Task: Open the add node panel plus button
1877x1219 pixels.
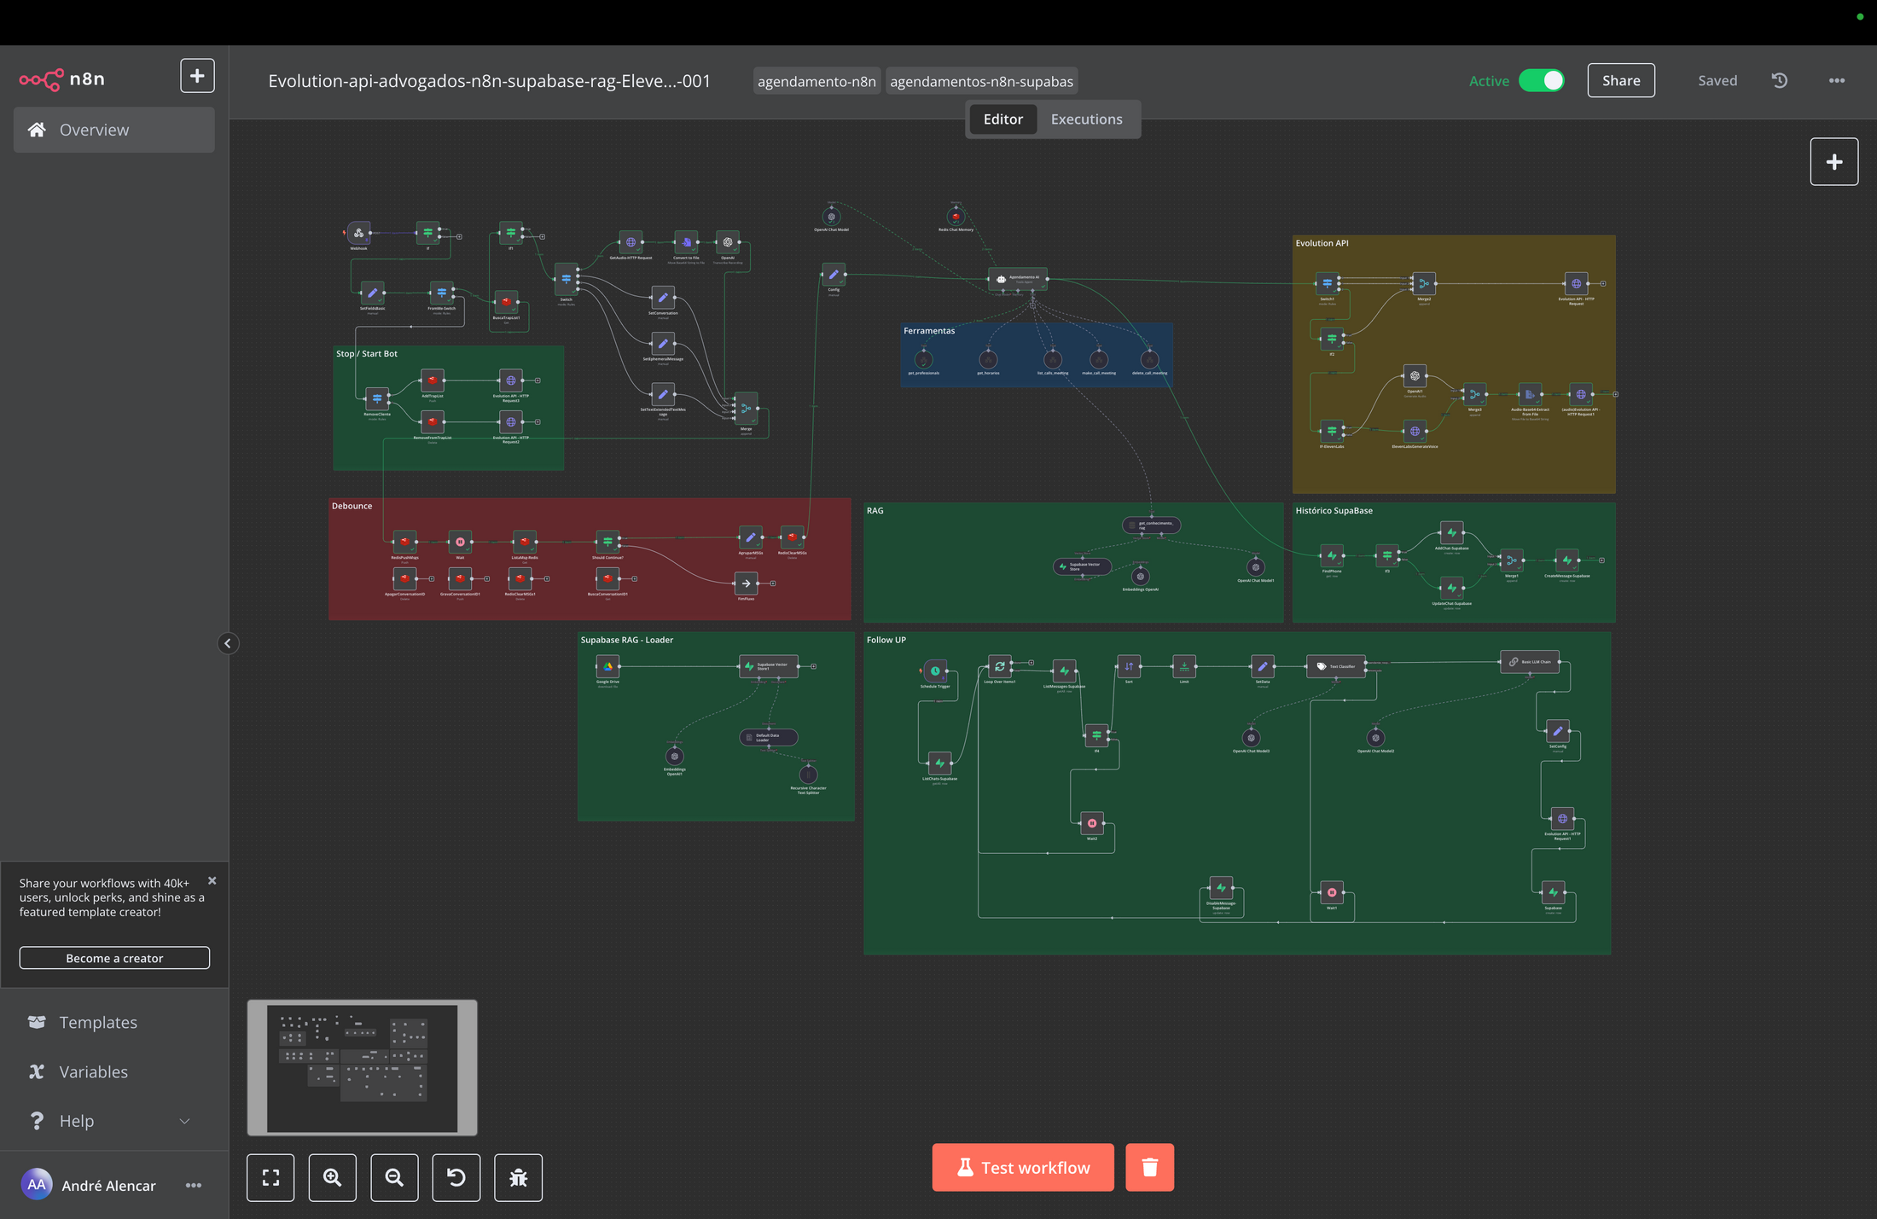Action: [x=1833, y=162]
